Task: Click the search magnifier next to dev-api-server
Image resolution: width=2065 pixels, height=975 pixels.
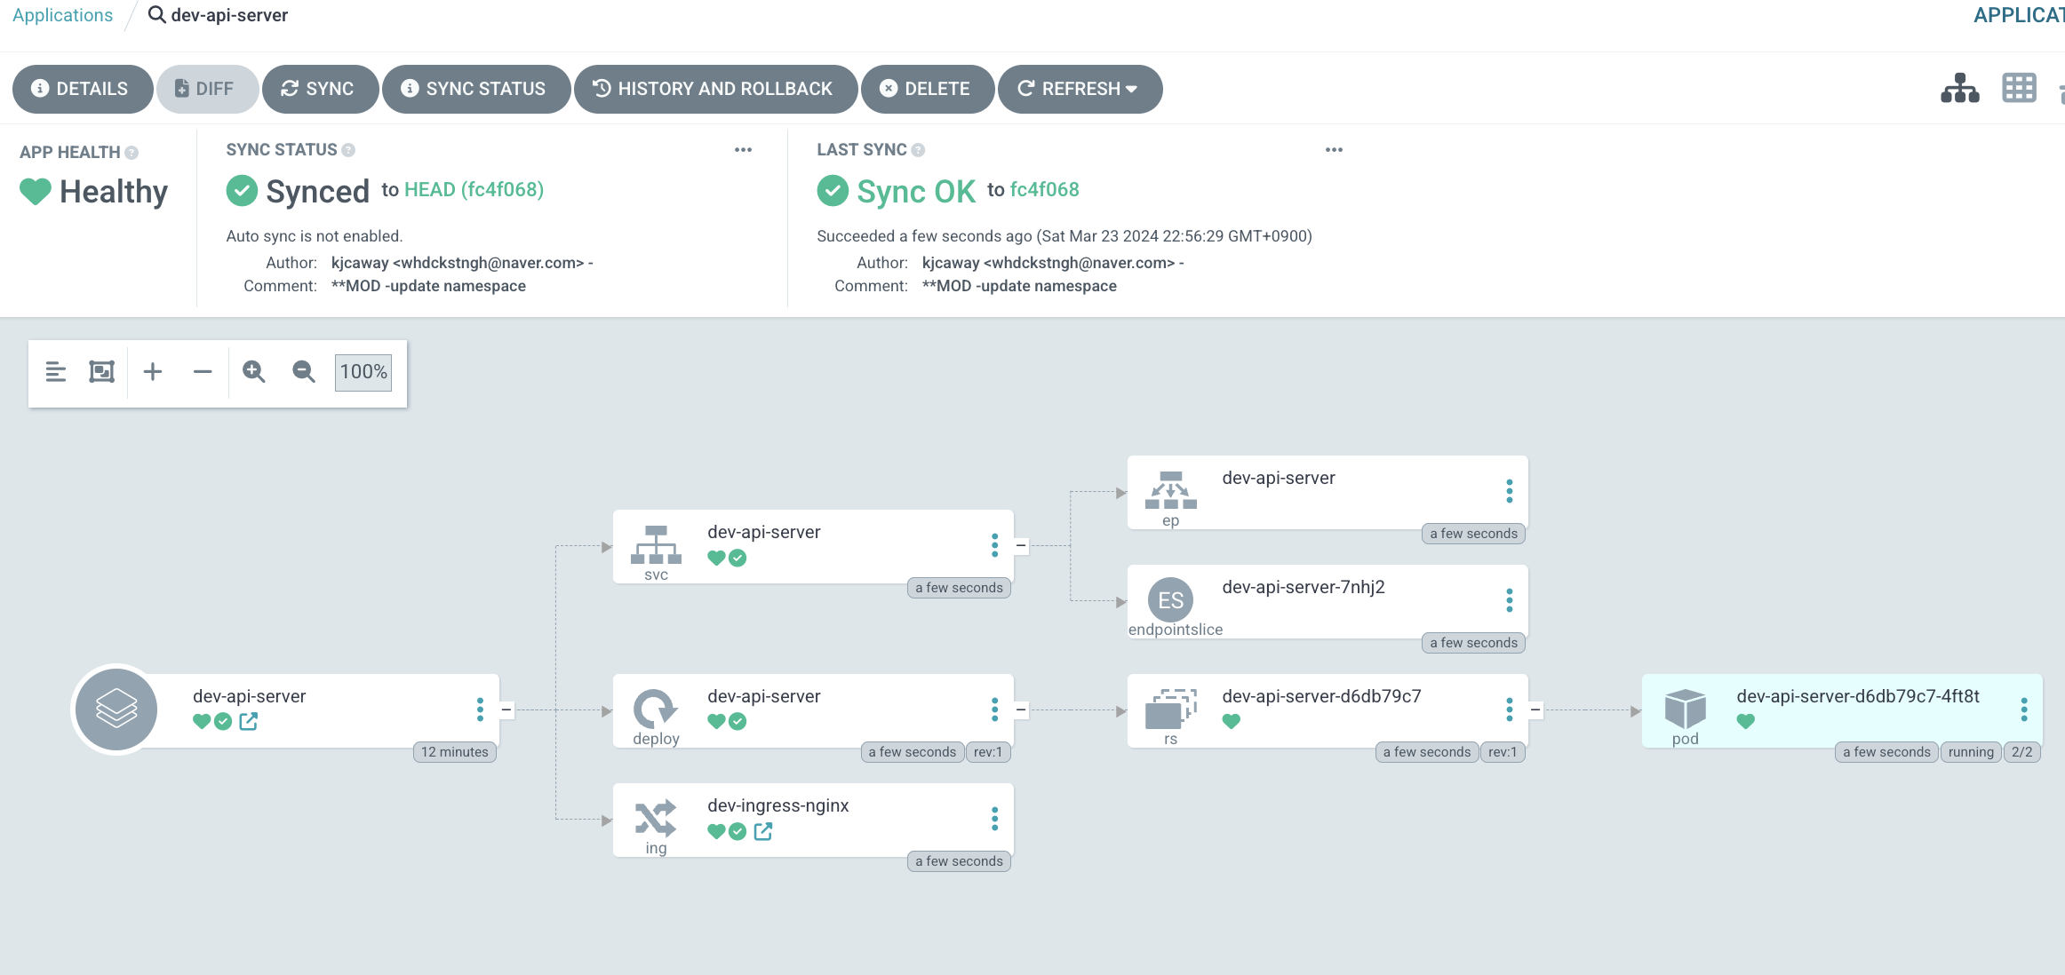Action: point(156,15)
